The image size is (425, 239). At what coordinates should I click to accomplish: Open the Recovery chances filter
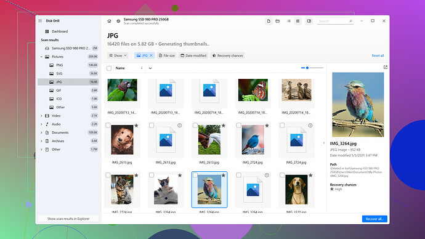click(227, 55)
